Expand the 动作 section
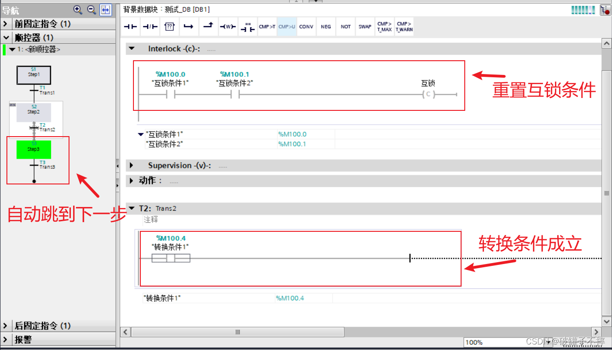The height and width of the screenshot is (350, 612). (132, 181)
